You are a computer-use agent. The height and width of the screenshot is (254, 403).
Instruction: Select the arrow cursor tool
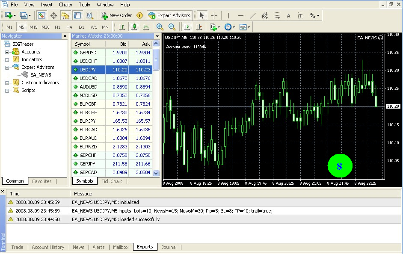point(202,16)
